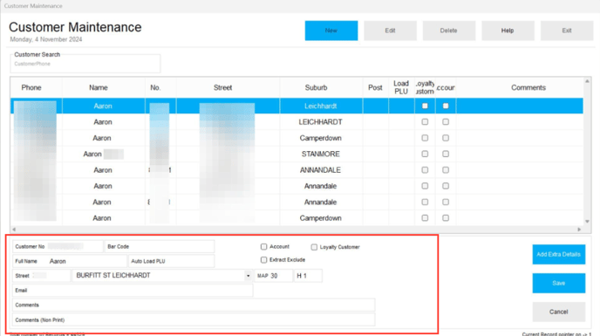Click Add Extra Details button
This screenshot has height=336, width=600.
pyautogui.click(x=559, y=254)
